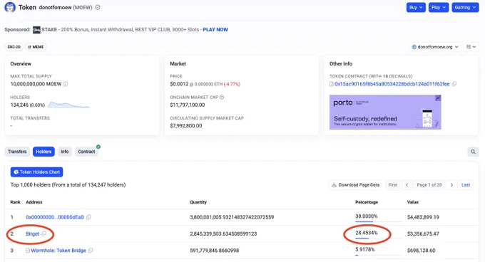Click the price value $0.0012

click(x=179, y=84)
